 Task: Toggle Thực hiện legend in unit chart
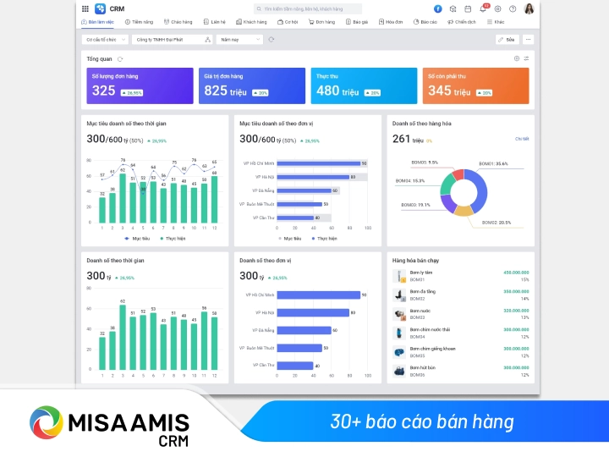(323, 239)
